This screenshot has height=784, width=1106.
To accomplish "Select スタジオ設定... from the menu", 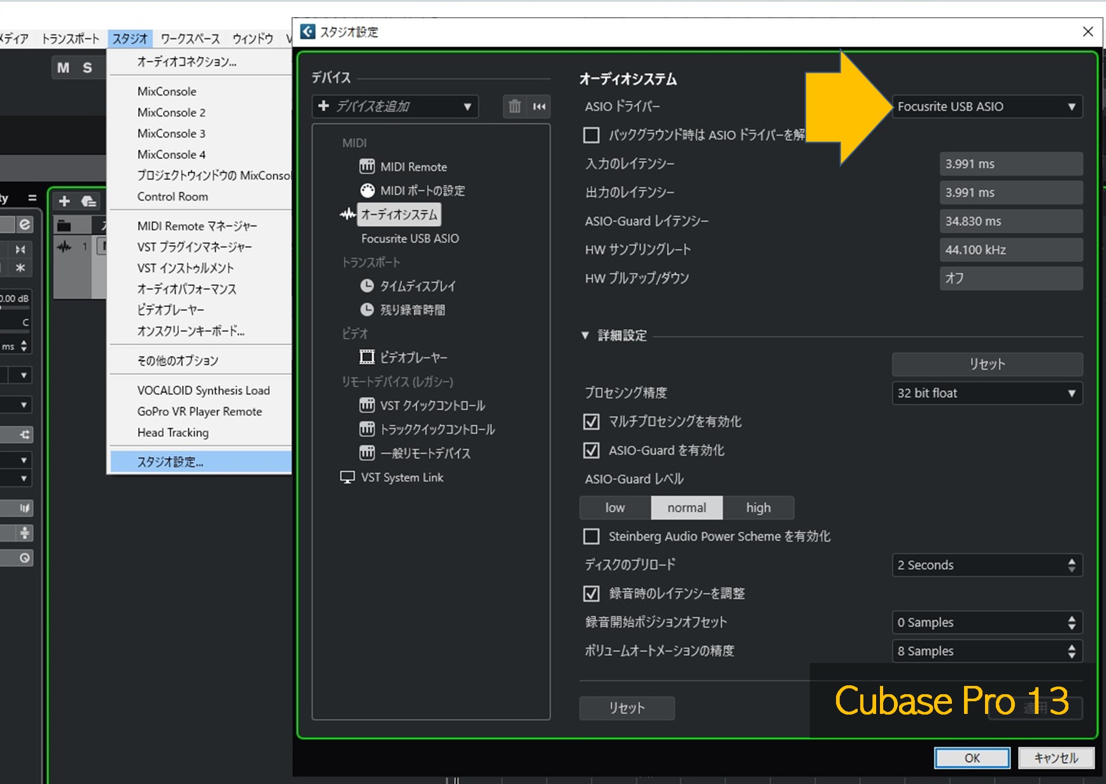I will click(x=171, y=462).
